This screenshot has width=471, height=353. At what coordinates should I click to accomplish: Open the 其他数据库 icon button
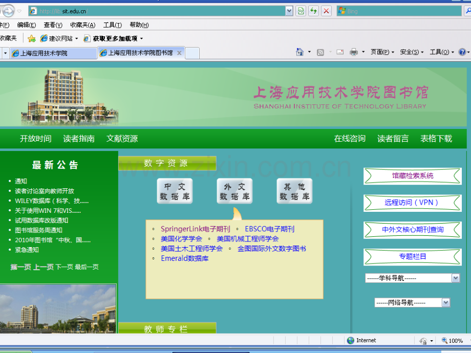(x=294, y=191)
